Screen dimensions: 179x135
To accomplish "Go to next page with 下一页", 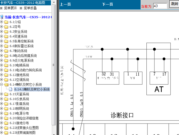I will 108,4.
